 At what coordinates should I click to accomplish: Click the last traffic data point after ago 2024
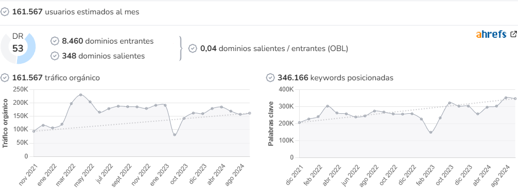click(x=250, y=113)
